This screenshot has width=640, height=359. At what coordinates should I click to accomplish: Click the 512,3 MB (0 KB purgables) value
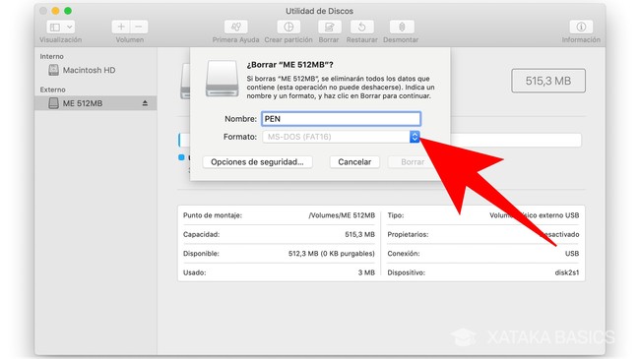pyautogui.click(x=332, y=254)
